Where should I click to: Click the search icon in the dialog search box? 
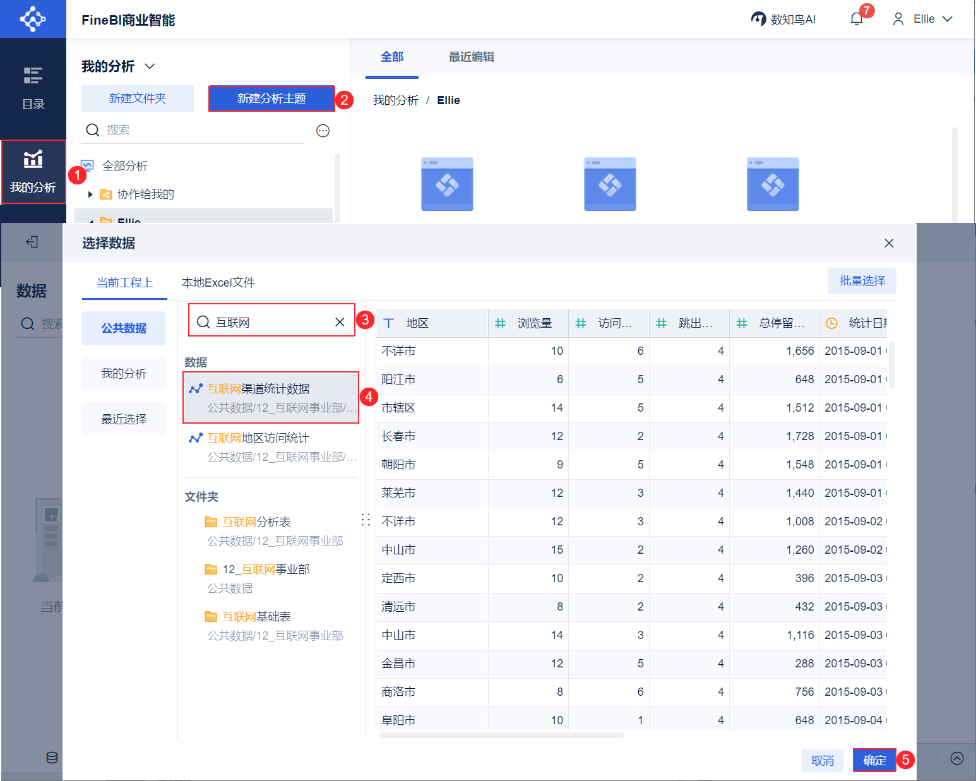203,322
